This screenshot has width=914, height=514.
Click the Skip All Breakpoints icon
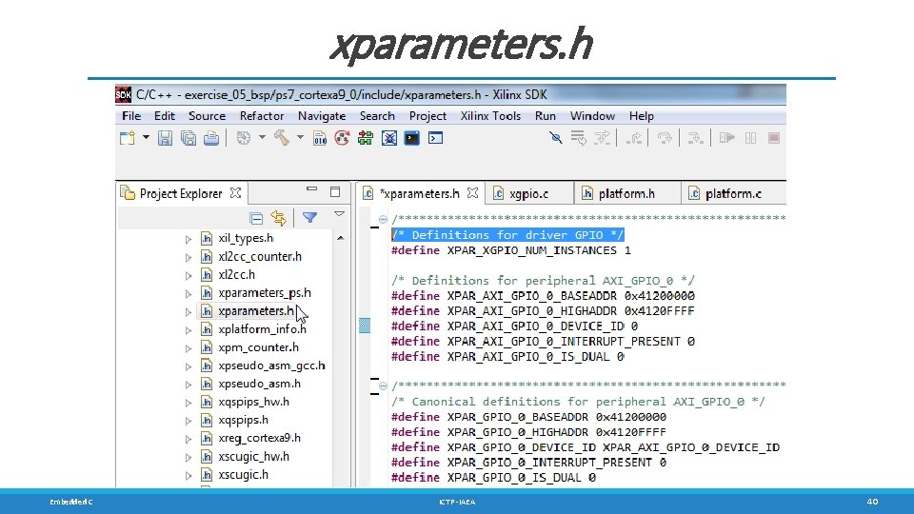[x=555, y=137]
